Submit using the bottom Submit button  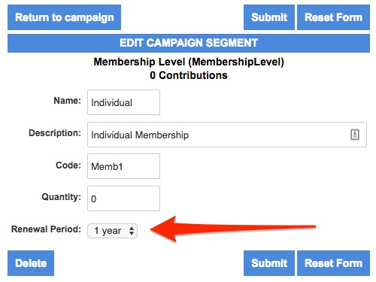269,263
